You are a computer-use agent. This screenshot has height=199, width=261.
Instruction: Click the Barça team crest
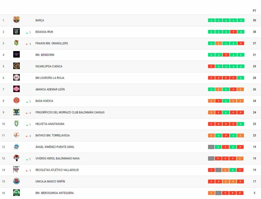coord(17,20)
